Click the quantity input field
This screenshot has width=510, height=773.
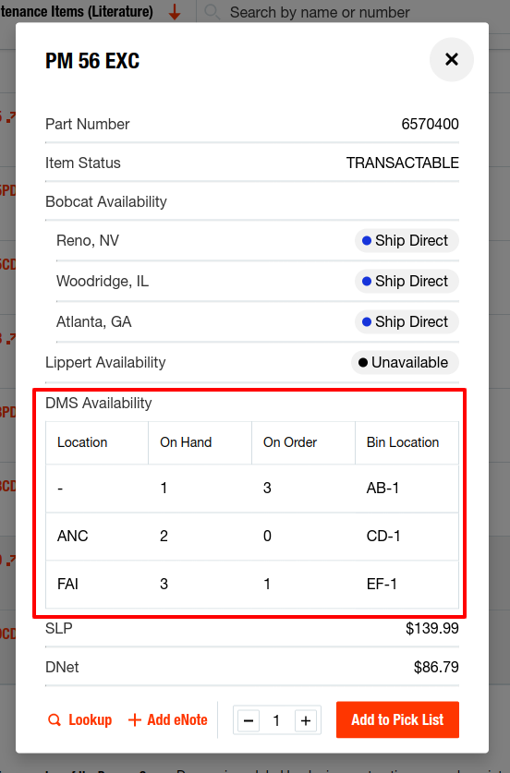pyautogui.click(x=276, y=720)
